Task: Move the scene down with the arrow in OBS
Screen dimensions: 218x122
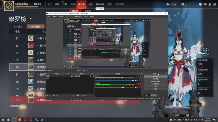Action: [x=57, y=95]
